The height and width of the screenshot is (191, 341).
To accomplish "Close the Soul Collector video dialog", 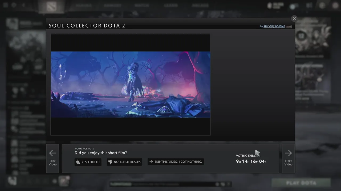I will point(294,18).
